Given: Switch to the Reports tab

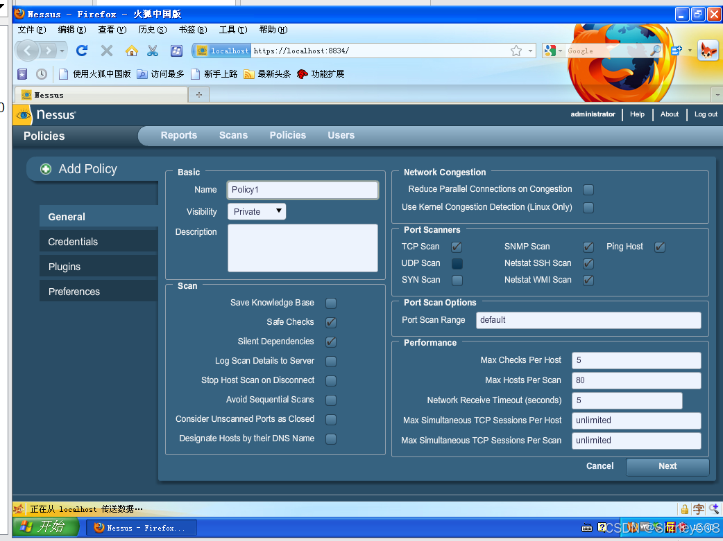Looking at the screenshot, I should [179, 135].
